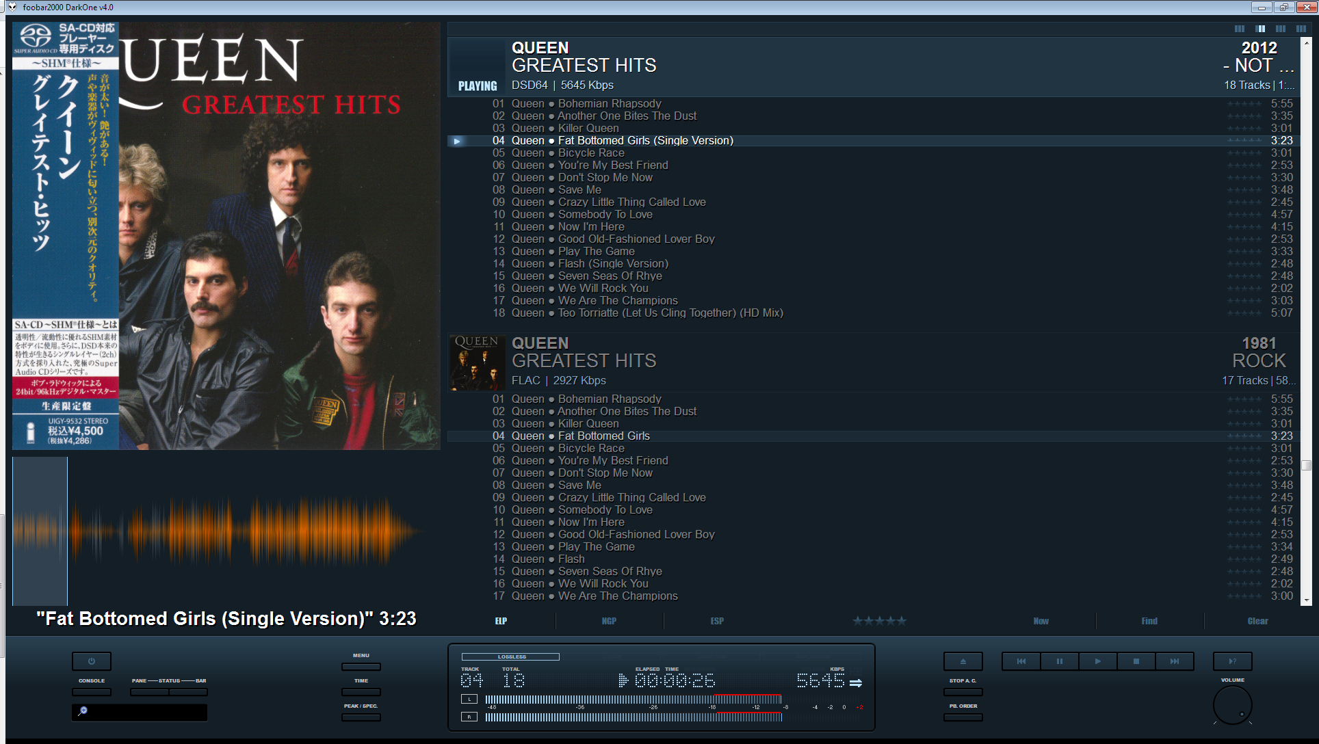The height and width of the screenshot is (744, 1319).
Task: Skip to the previous track
Action: [1021, 661]
